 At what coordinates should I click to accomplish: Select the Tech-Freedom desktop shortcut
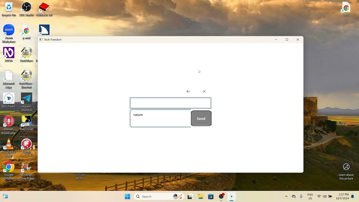(9, 101)
